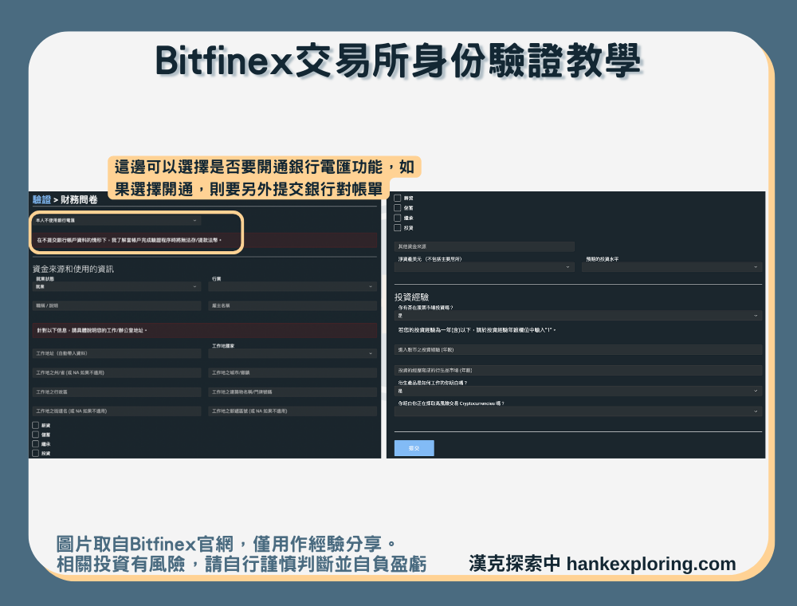797x606 pixels.
Task: Focus the 工作地之建築物名稱/門牌號碼 field
Action: tap(292, 392)
